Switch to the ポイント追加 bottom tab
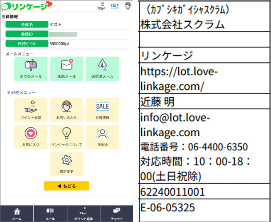271x222 pixels. click(84, 214)
